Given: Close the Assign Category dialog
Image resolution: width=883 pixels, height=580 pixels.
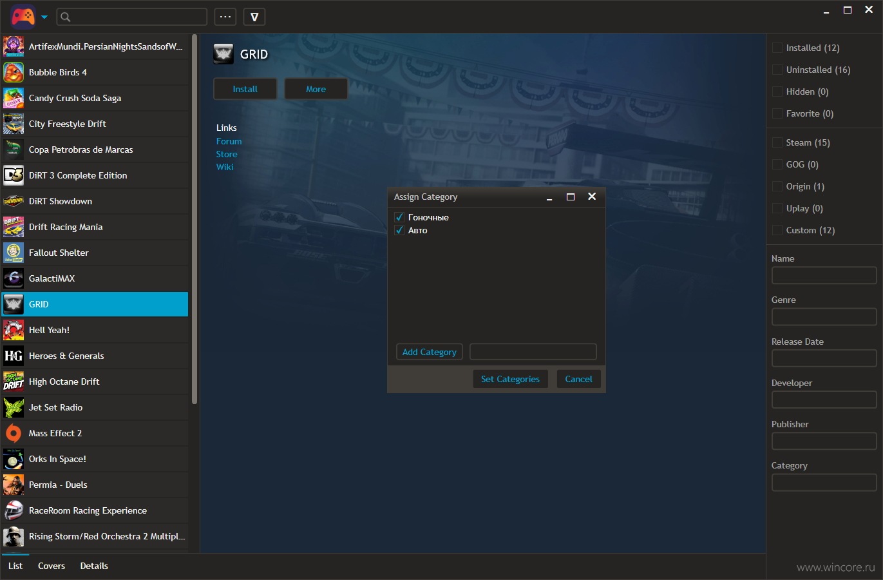Looking at the screenshot, I should pos(592,197).
